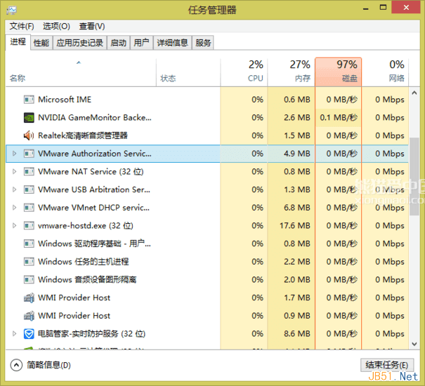Open the 查看(V) menu
Image resolution: width=425 pixels, height=386 pixels.
pyautogui.click(x=92, y=26)
